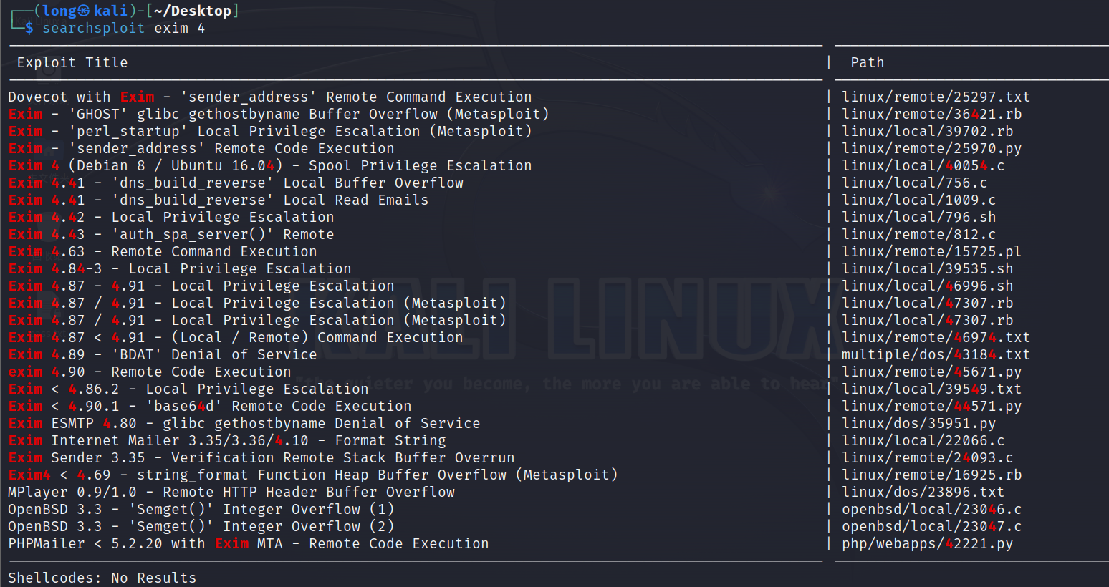Select the Exim 'GHOST' glibc gethostbyname title

(279, 114)
